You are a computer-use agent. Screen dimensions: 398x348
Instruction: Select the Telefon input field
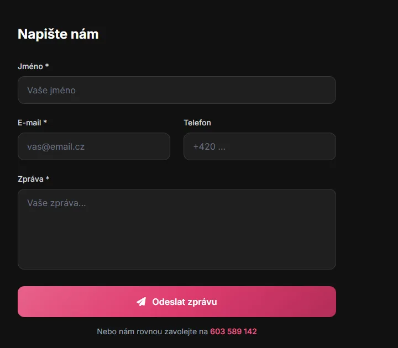(x=260, y=146)
